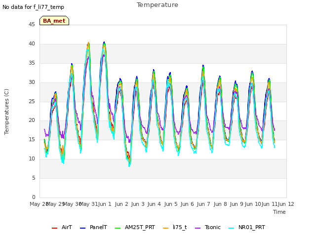Select the Temperature chart title

(x=158, y=5)
